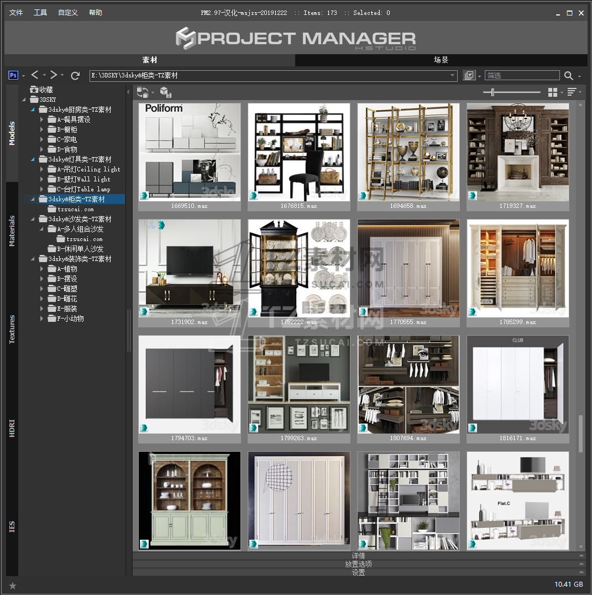Go forward with the right arrow icon

[54, 75]
